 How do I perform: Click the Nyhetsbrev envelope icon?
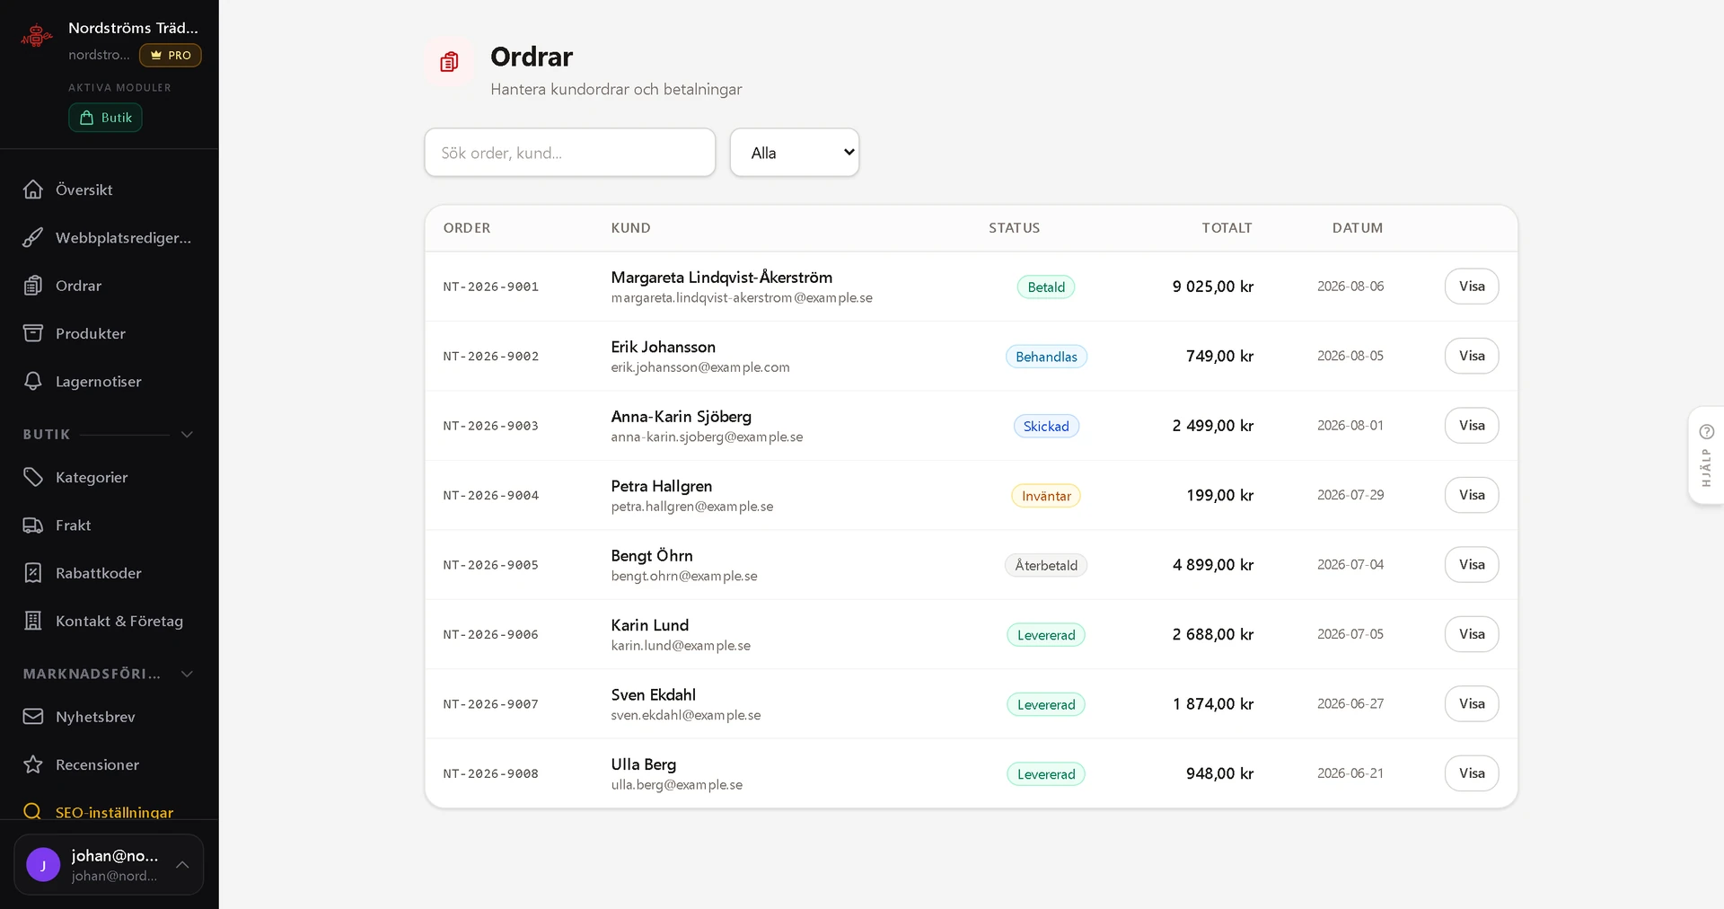33,717
